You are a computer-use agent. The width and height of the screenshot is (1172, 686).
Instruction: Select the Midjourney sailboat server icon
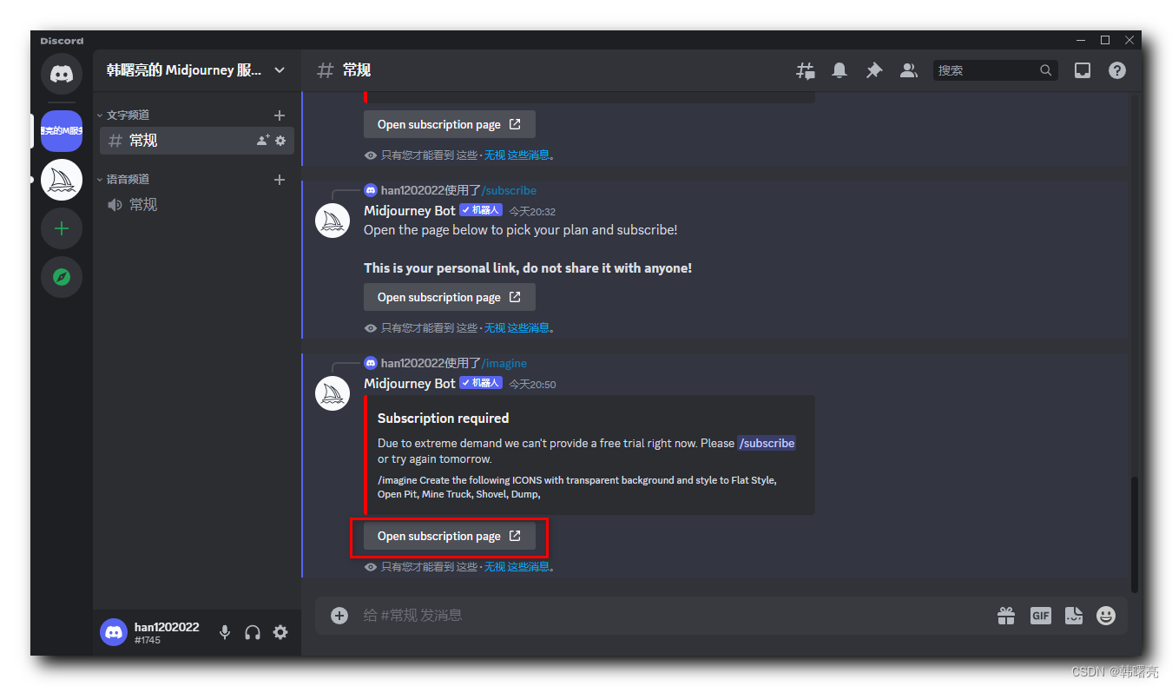(x=62, y=180)
